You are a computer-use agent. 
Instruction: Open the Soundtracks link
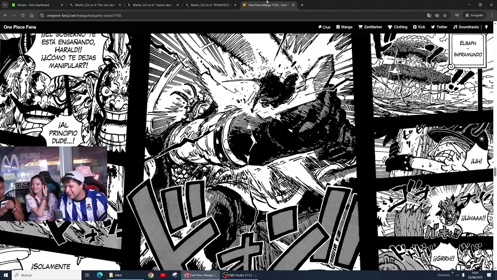point(466,27)
